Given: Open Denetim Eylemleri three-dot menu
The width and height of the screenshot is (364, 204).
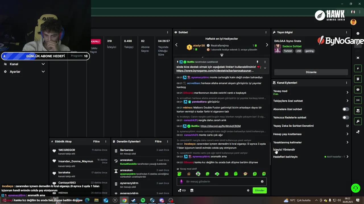Looking at the screenshot, I should coord(167,141).
